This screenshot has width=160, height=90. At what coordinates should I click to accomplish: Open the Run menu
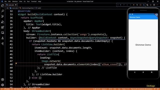tap(28, 1)
